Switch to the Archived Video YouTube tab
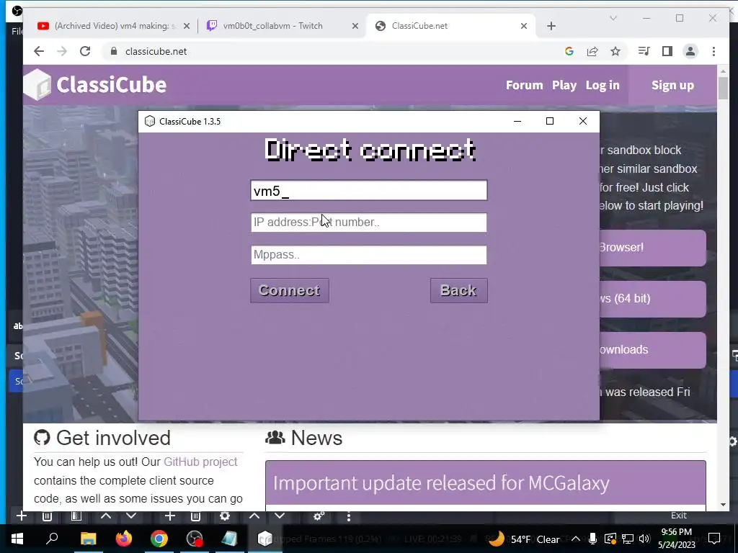Image resolution: width=738 pixels, height=553 pixels. [113, 26]
